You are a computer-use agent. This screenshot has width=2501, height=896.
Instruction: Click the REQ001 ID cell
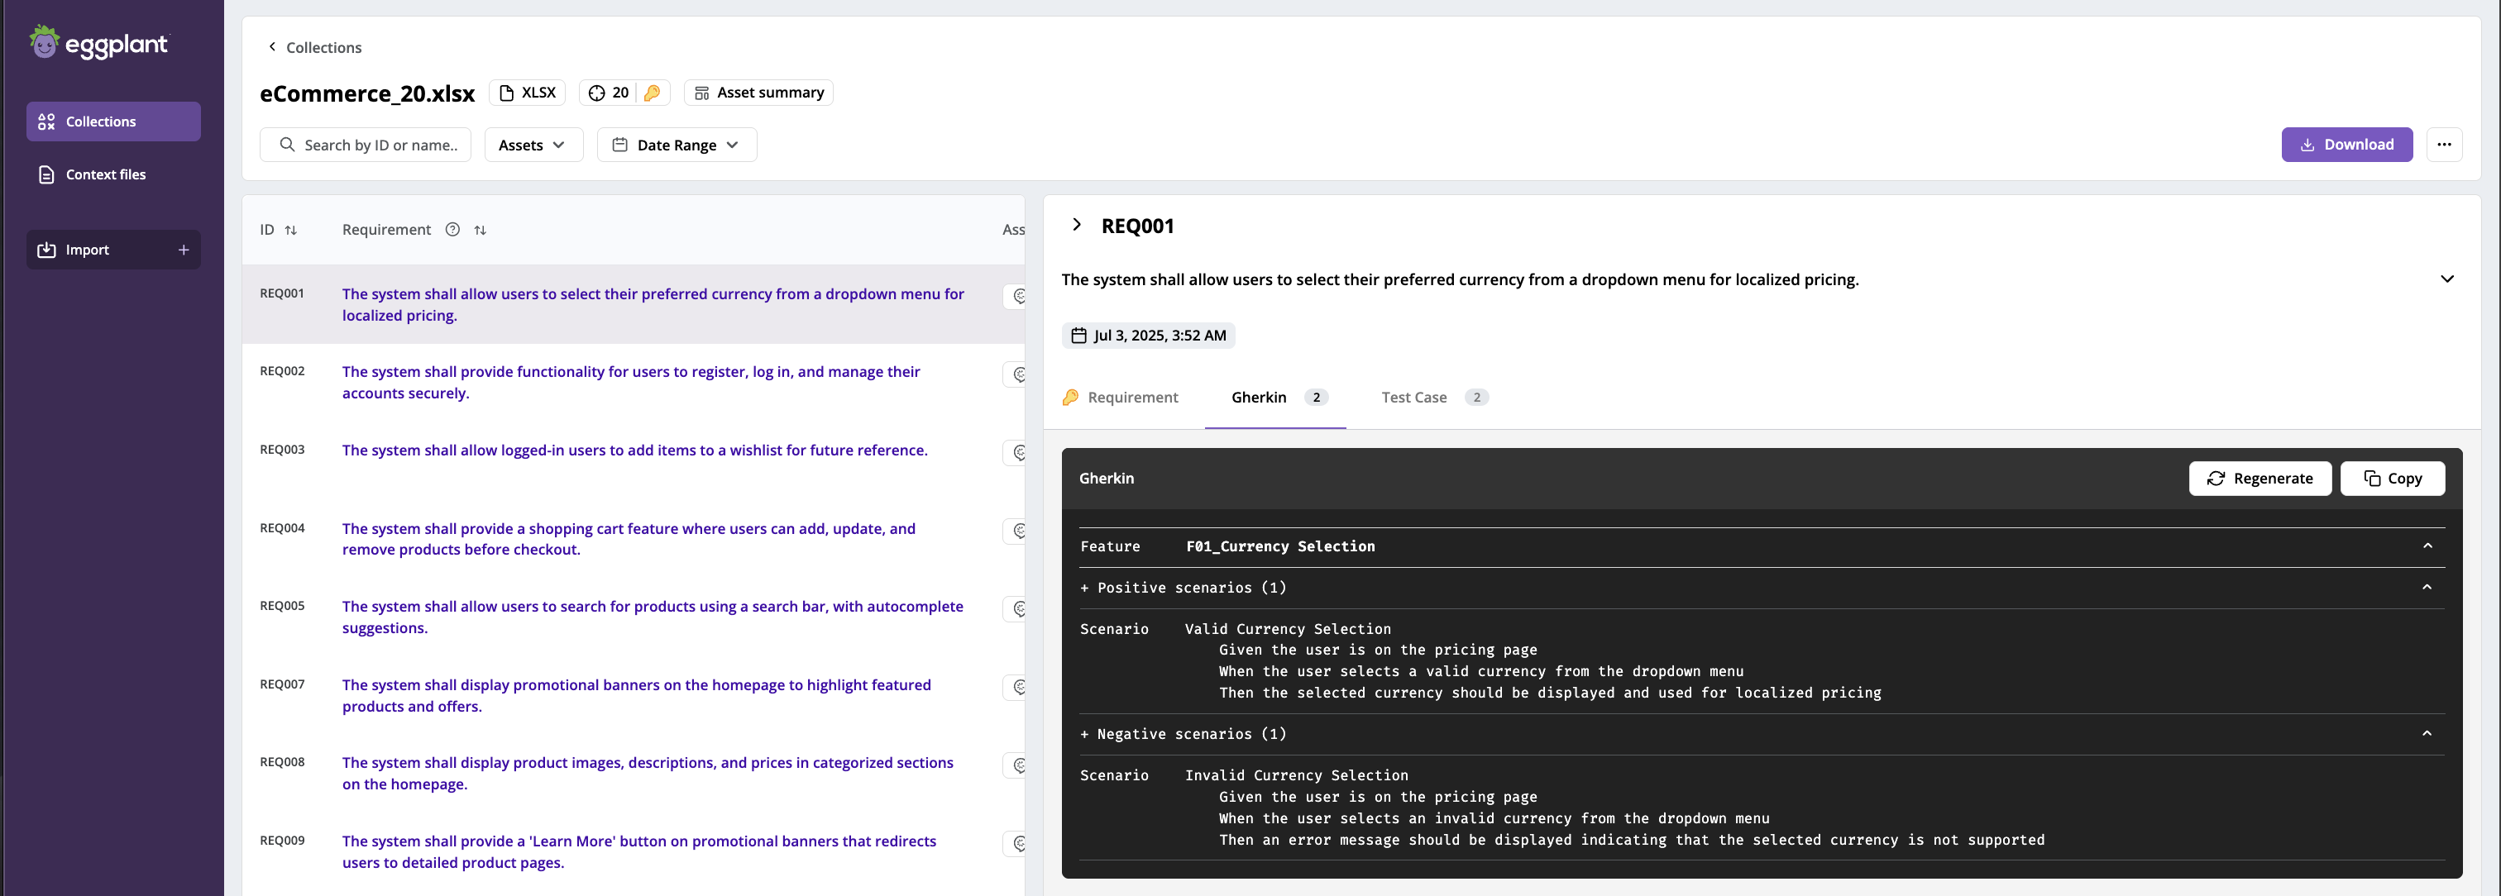click(281, 293)
